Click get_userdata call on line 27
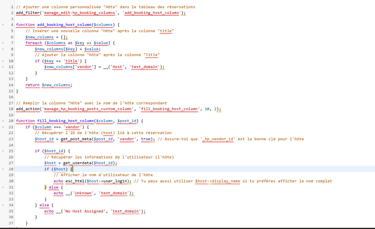 coord(77,163)
